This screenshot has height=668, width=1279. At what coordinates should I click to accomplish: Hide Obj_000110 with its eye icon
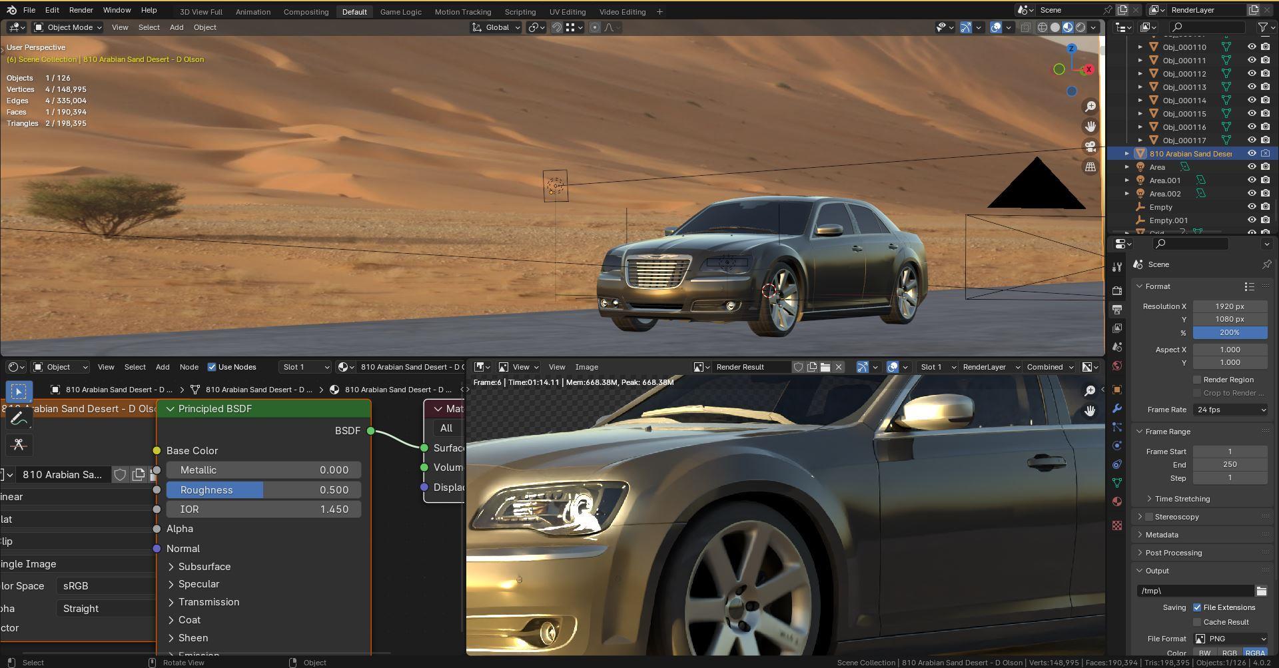click(x=1252, y=47)
